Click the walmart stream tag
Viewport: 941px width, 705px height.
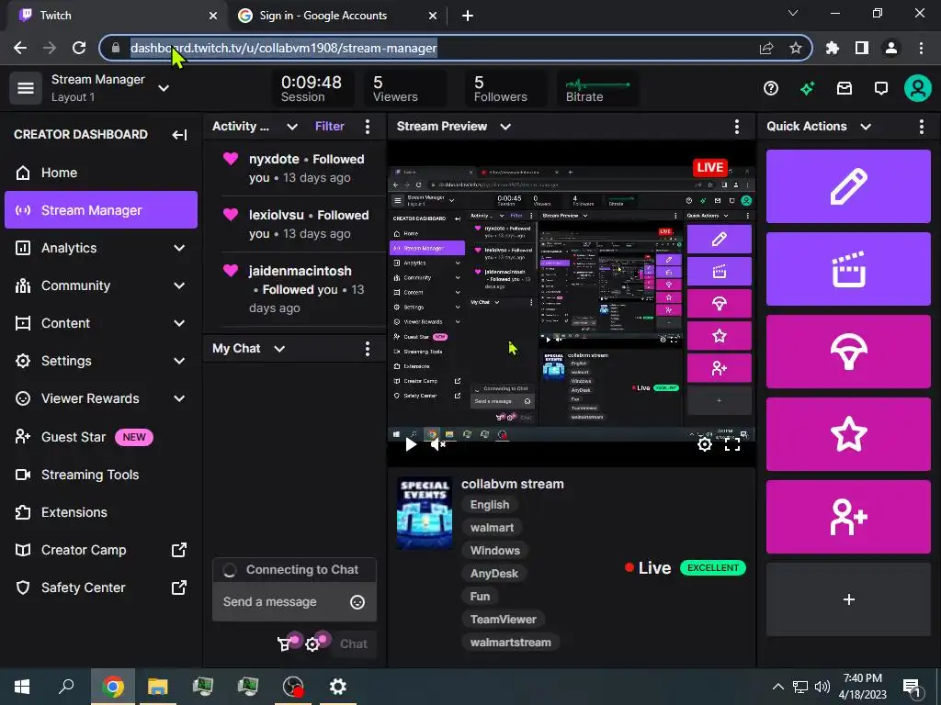(x=492, y=528)
